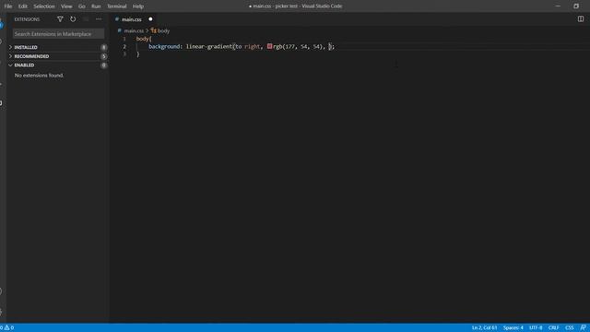
Task: Open the red rgb color swatch picker
Action: click(269, 46)
